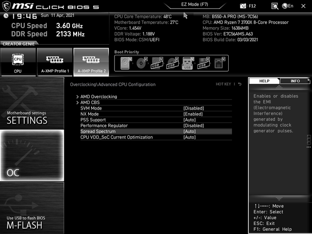312x234 pixels.
Task: Take a screenshot with F12 camera icon
Action: (243, 6)
